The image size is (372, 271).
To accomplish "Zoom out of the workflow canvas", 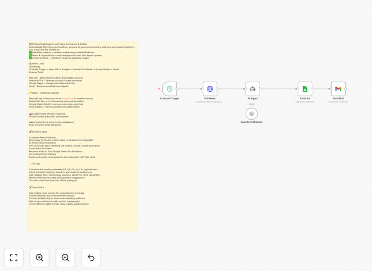I will tap(65, 258).
